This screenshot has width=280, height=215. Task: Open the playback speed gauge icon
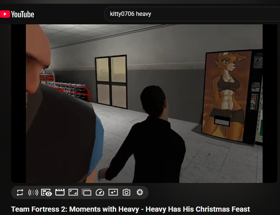100,193
